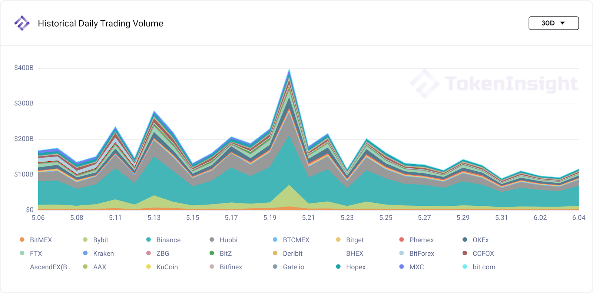Click the $200B y-axis label
593x293 pixels.
pos(24,139)
